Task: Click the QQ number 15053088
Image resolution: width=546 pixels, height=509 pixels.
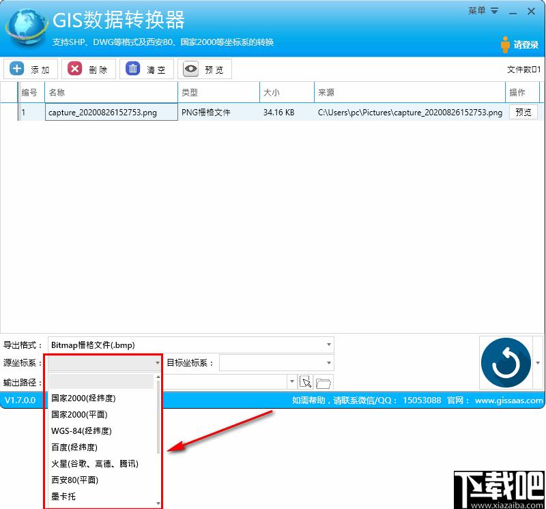Action: 422,401
